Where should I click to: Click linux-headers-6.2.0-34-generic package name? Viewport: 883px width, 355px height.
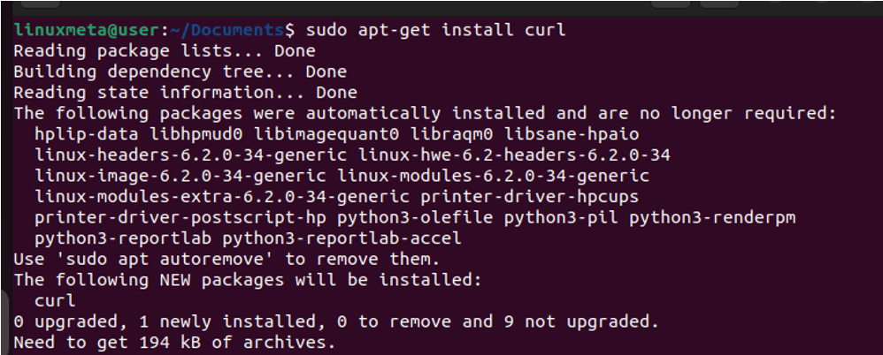tap(191, 155)
